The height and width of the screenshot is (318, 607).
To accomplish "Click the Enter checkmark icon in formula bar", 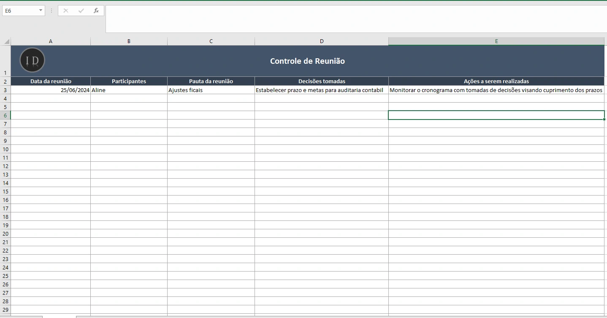I will (x=81, y=11).
